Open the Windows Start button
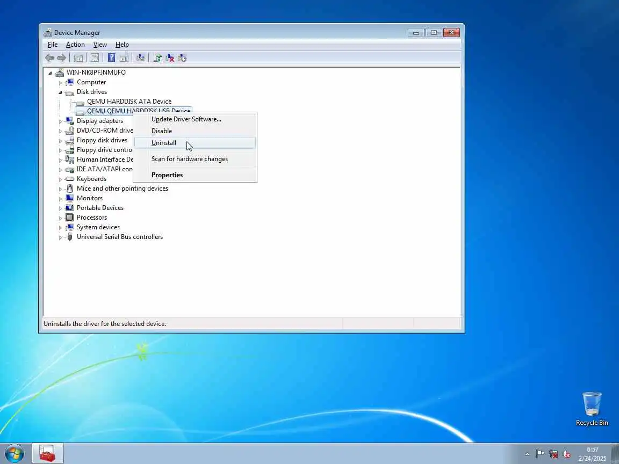The width and height of the screenshot is (619, 464). [14, 453]
